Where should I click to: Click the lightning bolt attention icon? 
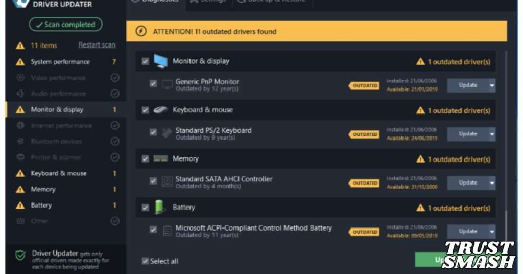(140, 31)
